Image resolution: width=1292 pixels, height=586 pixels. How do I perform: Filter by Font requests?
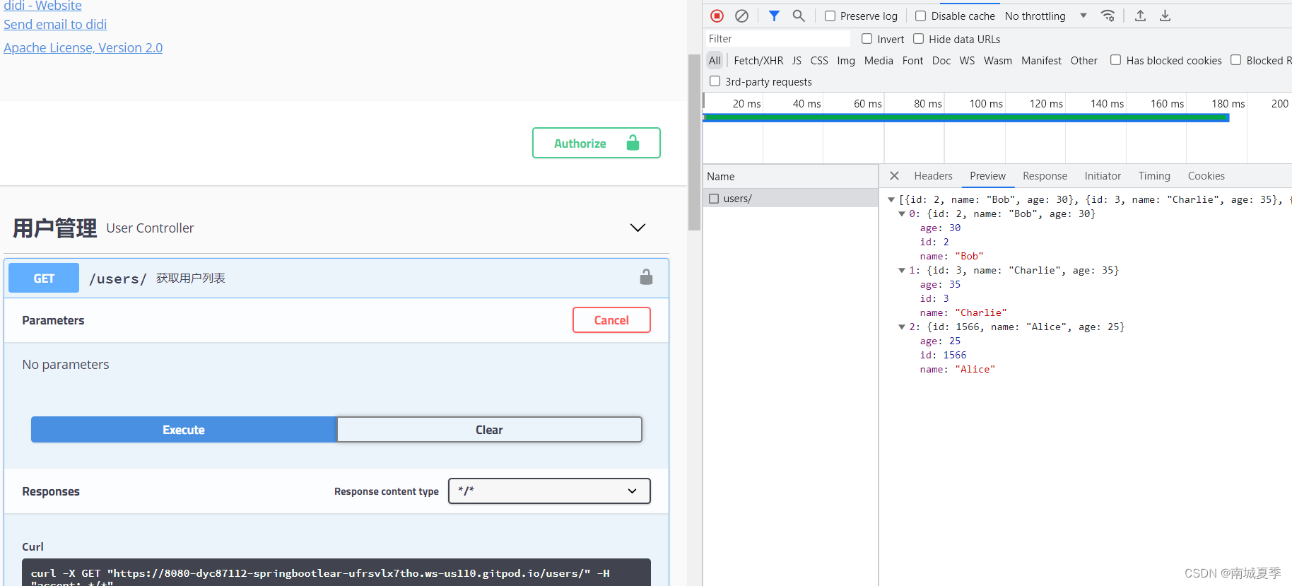tap(912, 61)
